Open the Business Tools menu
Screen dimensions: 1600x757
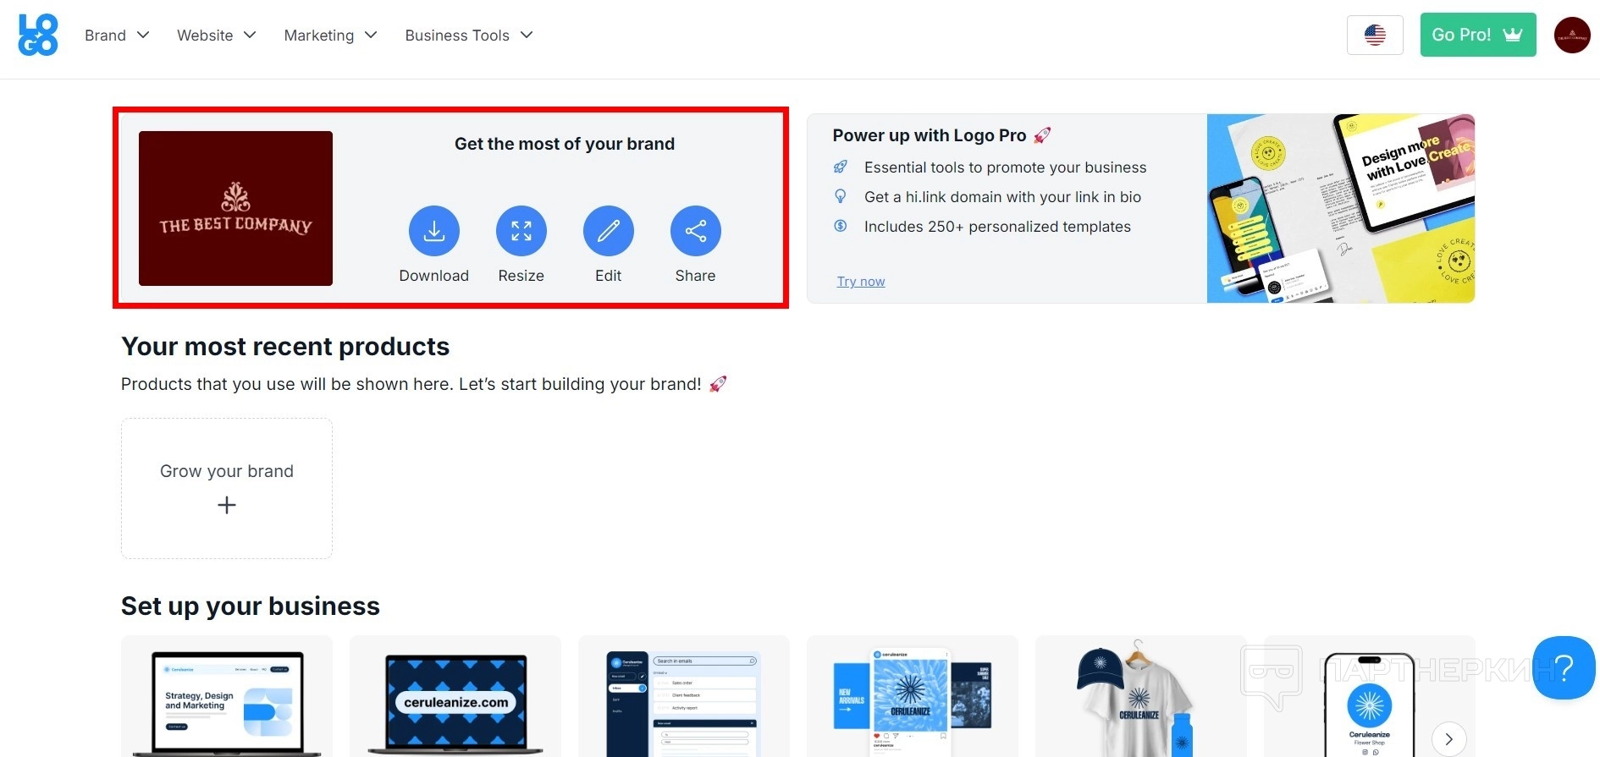[469, 35]
